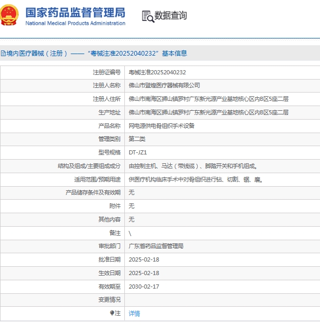Viewport: 320px width, 325px height.
Task: Click the 结构及组成/主要组成成分 label
Action: pyautogui.click(x=89, y=166)
